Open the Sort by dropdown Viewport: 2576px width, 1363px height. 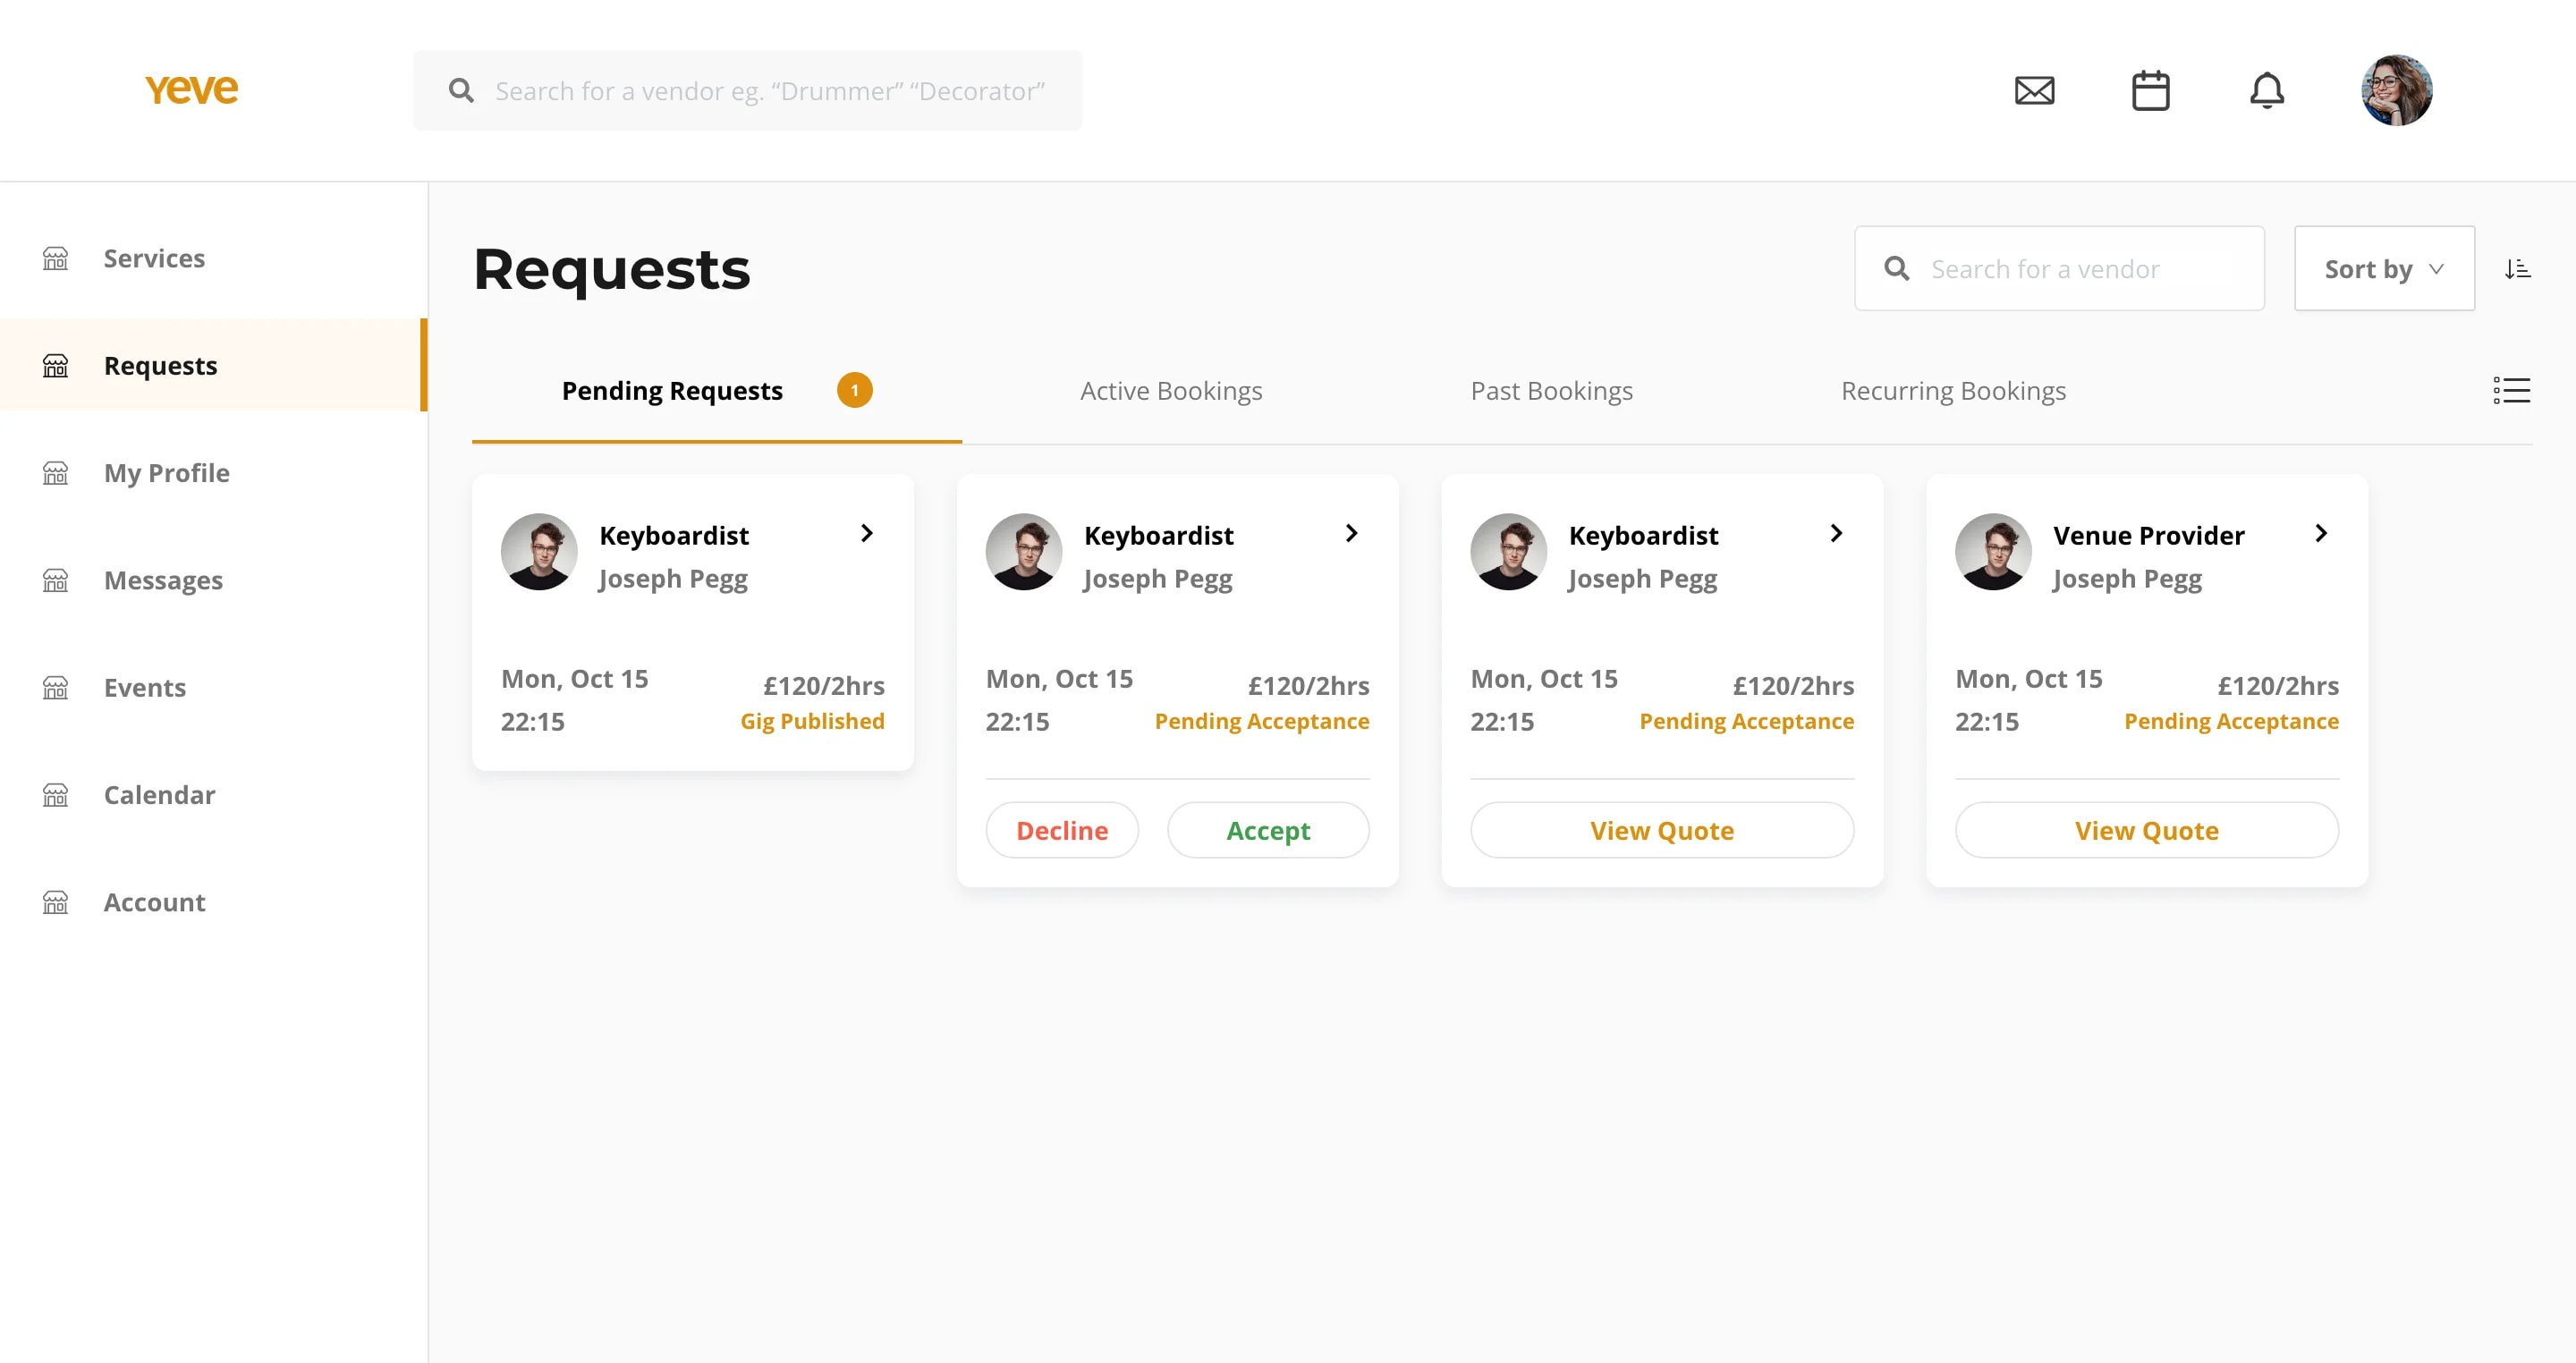[2383, 269]
